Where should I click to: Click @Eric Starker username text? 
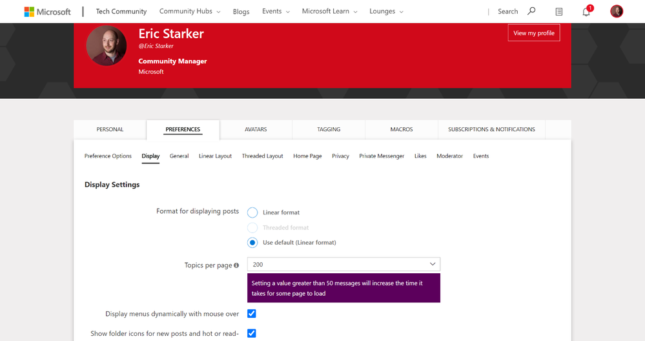tap(156, 46)
